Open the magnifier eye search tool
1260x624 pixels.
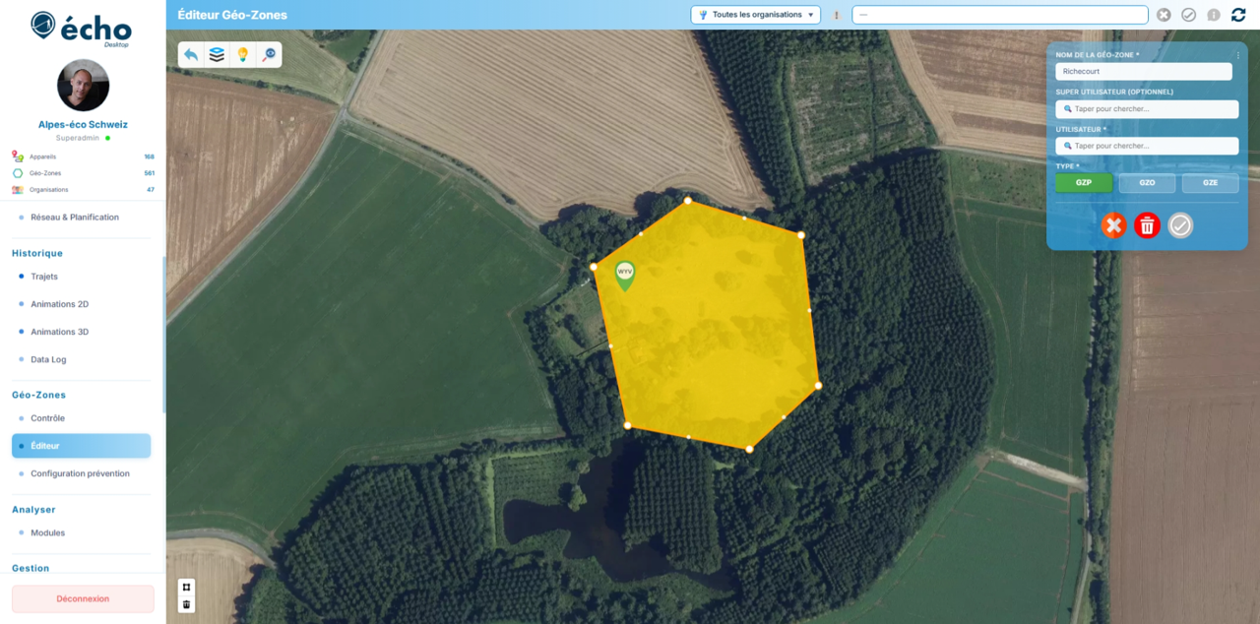(268, 55)
